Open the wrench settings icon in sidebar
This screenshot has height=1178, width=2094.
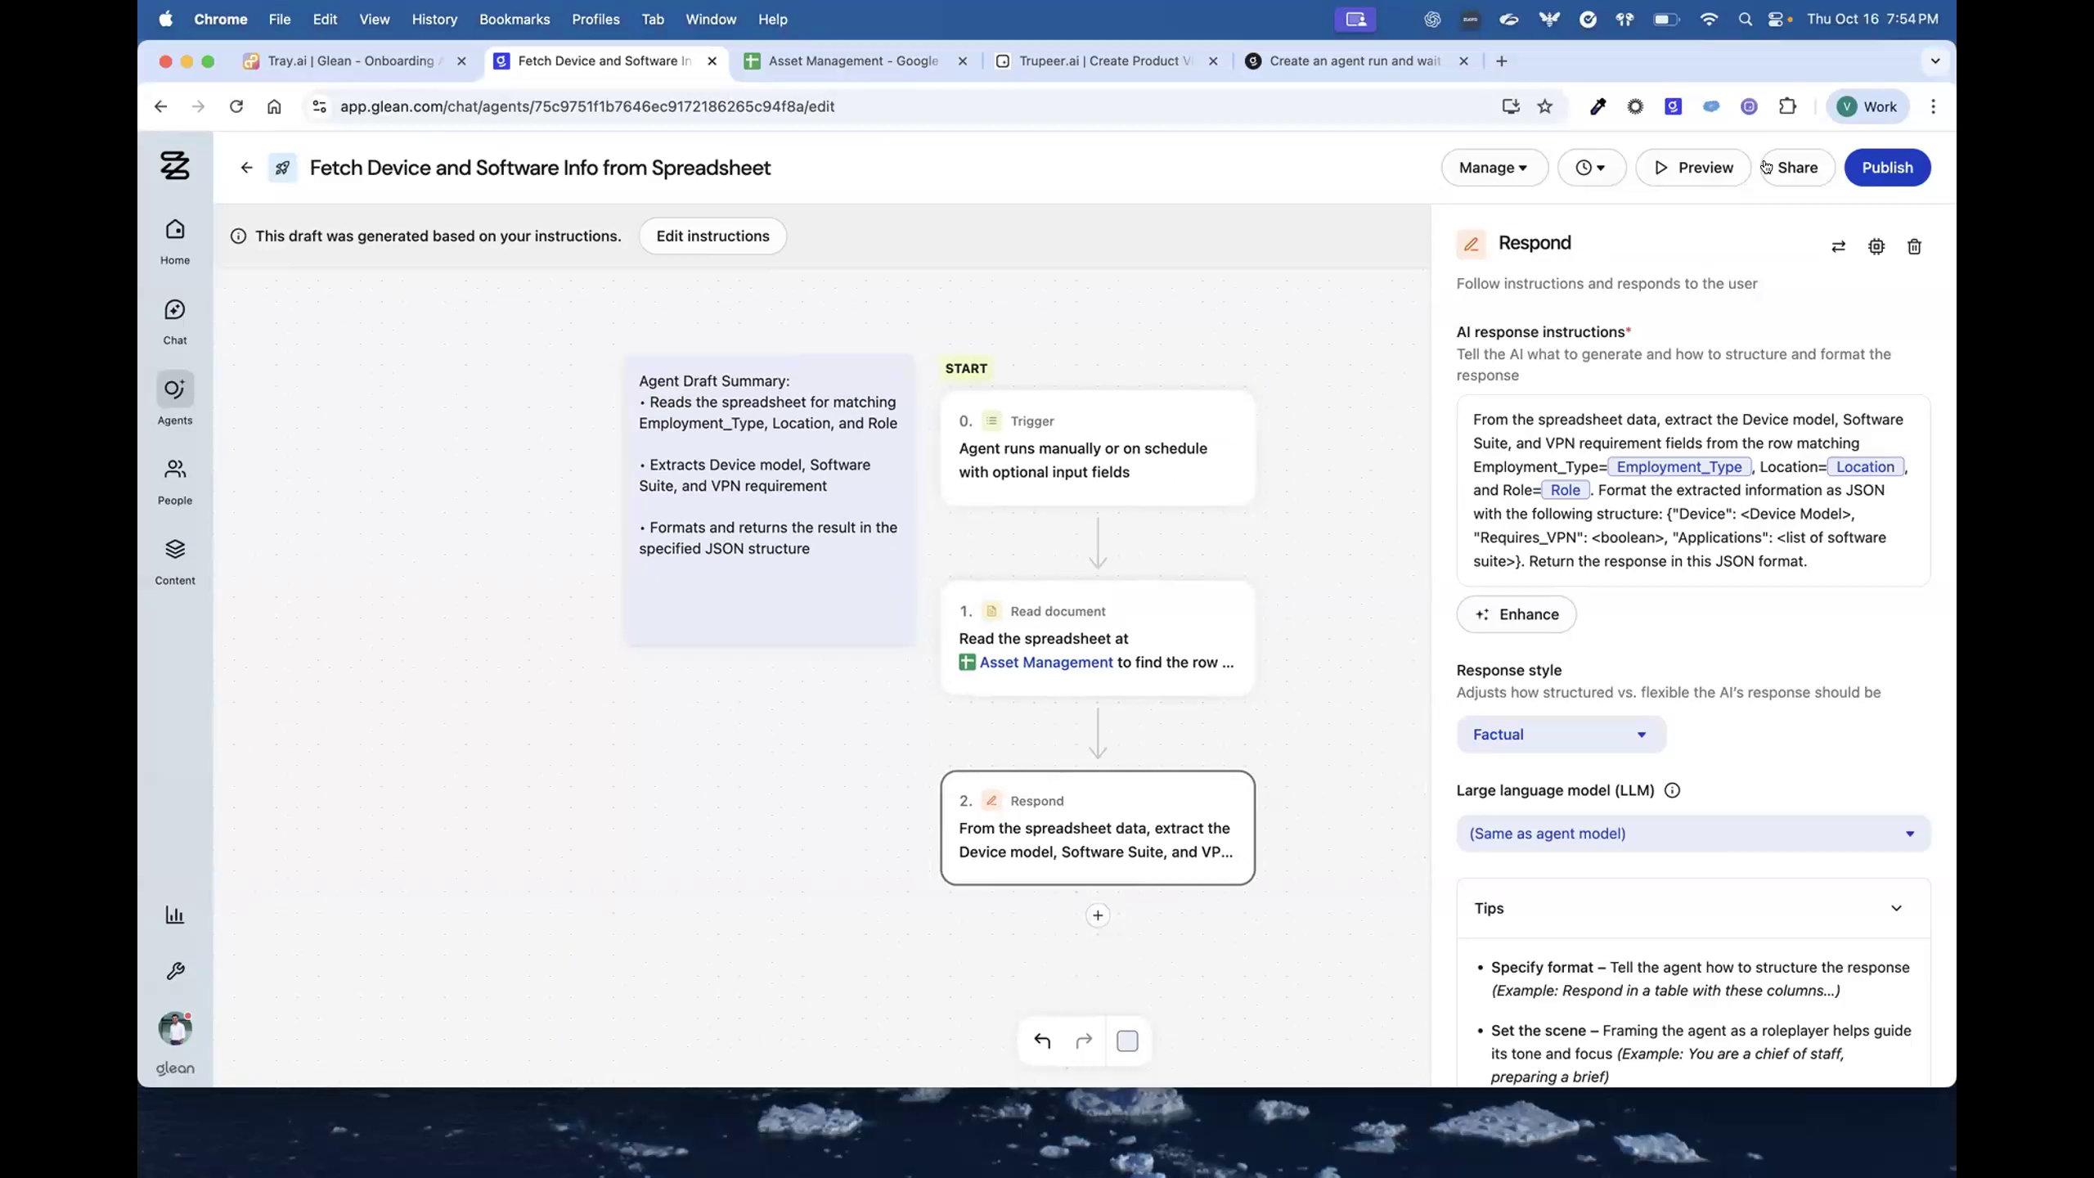click(x=174, y=970)
